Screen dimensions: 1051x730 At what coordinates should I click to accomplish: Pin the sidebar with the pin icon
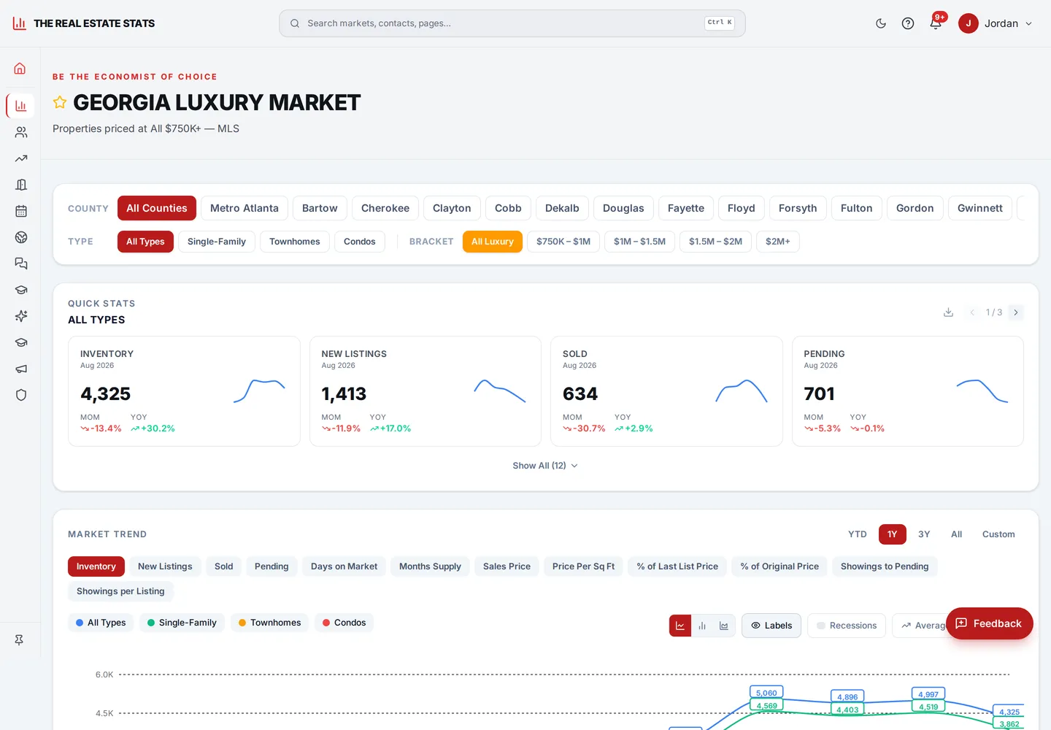point(19,640)
